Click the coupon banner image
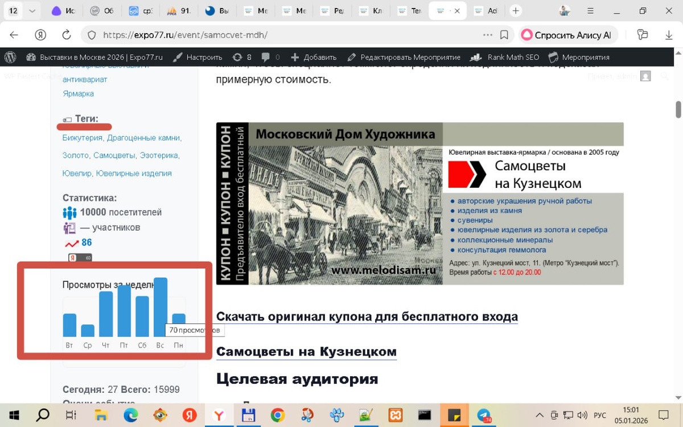 [x=419, y=203]
